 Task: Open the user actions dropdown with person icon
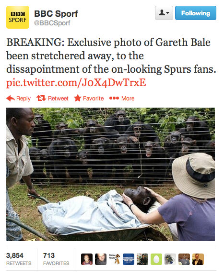(164, 13)
